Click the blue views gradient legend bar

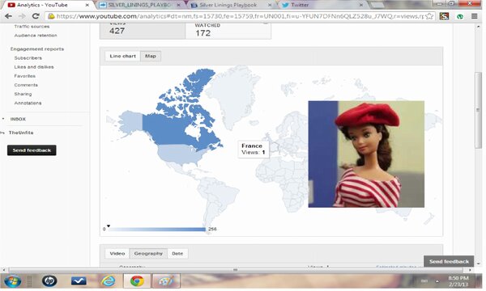157,229
